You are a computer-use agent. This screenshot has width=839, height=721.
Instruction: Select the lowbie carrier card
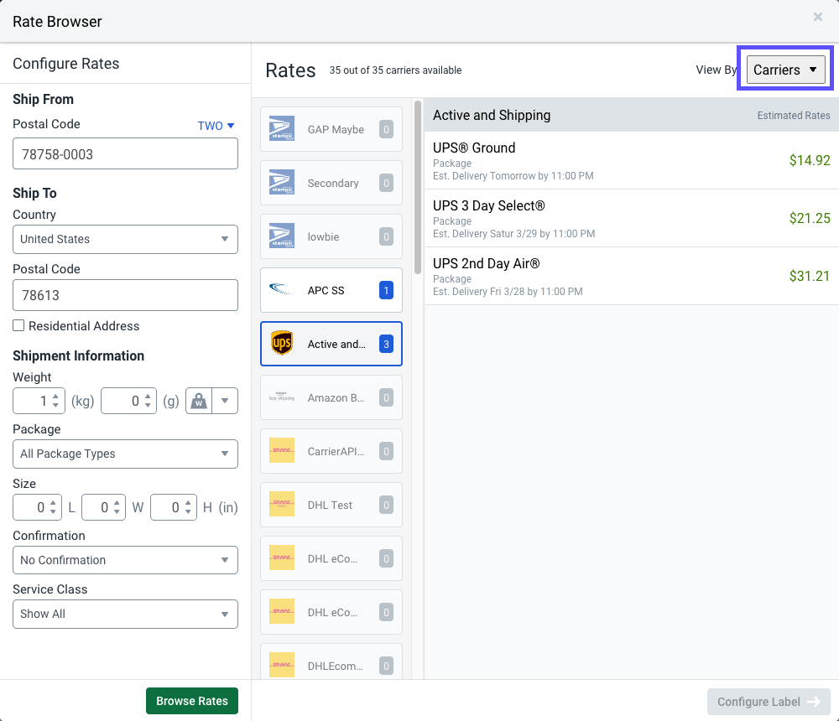[x=331, y=236]
